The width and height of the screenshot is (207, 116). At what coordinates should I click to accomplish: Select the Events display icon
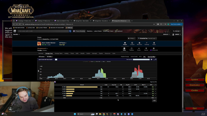139,49
